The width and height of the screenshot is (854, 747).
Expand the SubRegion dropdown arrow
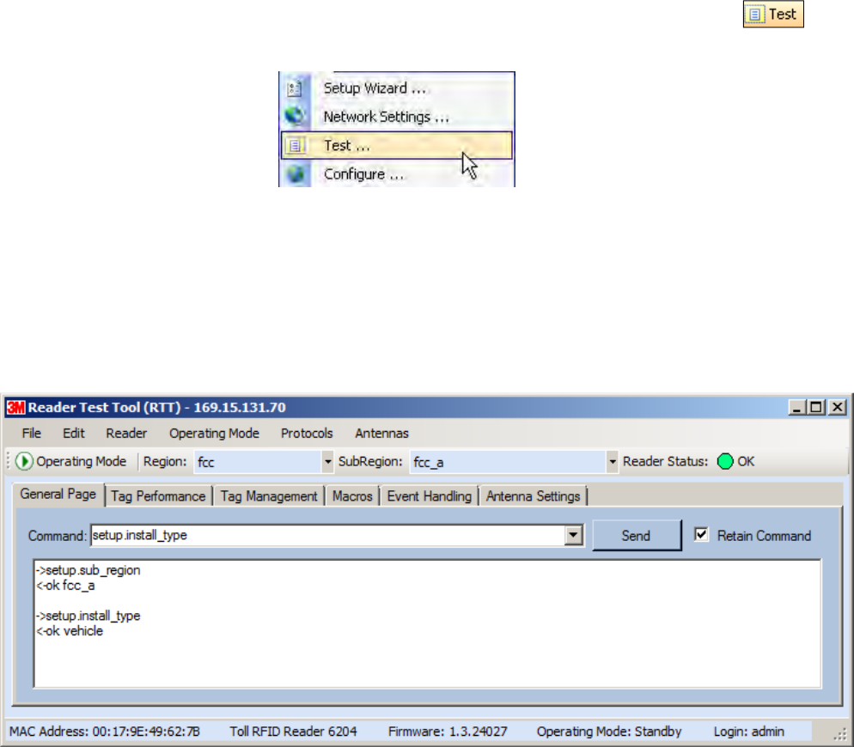click(613, 462)
